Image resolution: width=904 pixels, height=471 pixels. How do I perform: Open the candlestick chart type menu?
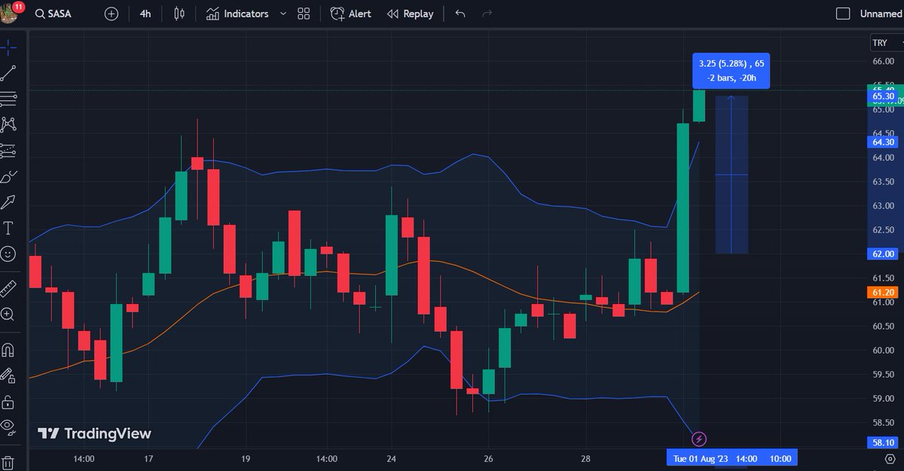(x=179, y=14)
